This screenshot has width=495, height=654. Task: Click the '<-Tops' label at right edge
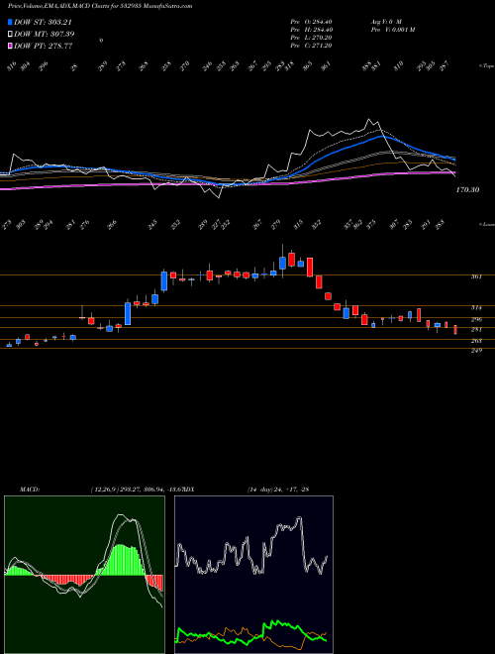tap(486, 66)
